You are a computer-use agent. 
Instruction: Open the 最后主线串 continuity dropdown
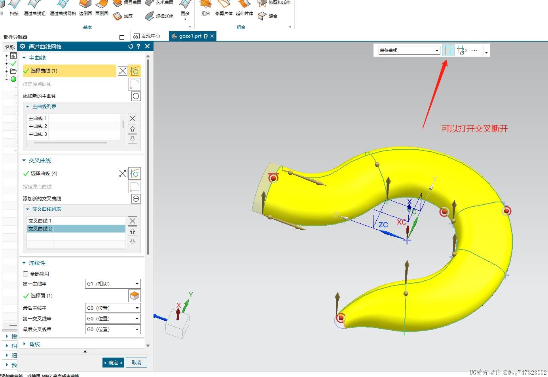click(x=113, y=308)
